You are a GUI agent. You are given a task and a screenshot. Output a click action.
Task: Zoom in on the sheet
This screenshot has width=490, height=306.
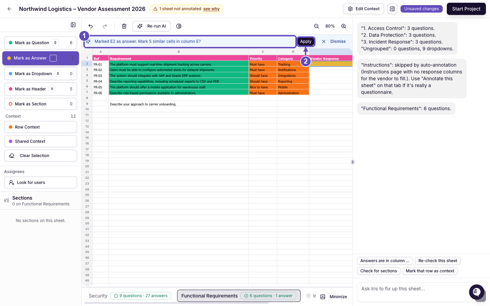pyautogui.click(x=344, y=26)
